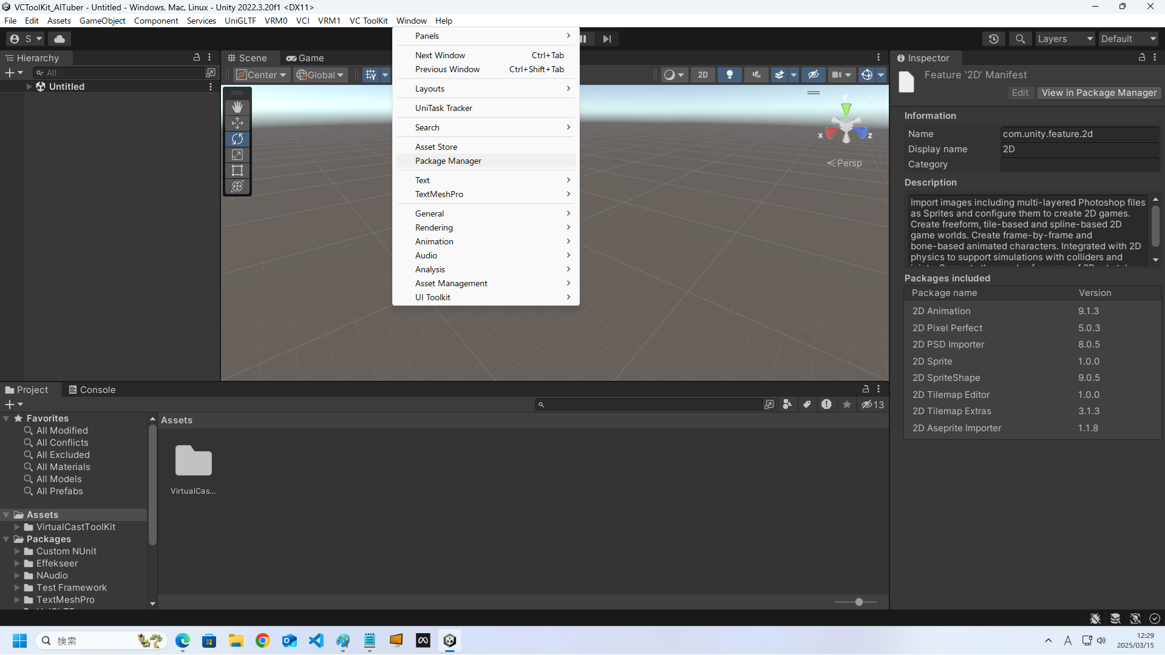Open search by import log type icon

click(x=826, y=405)
